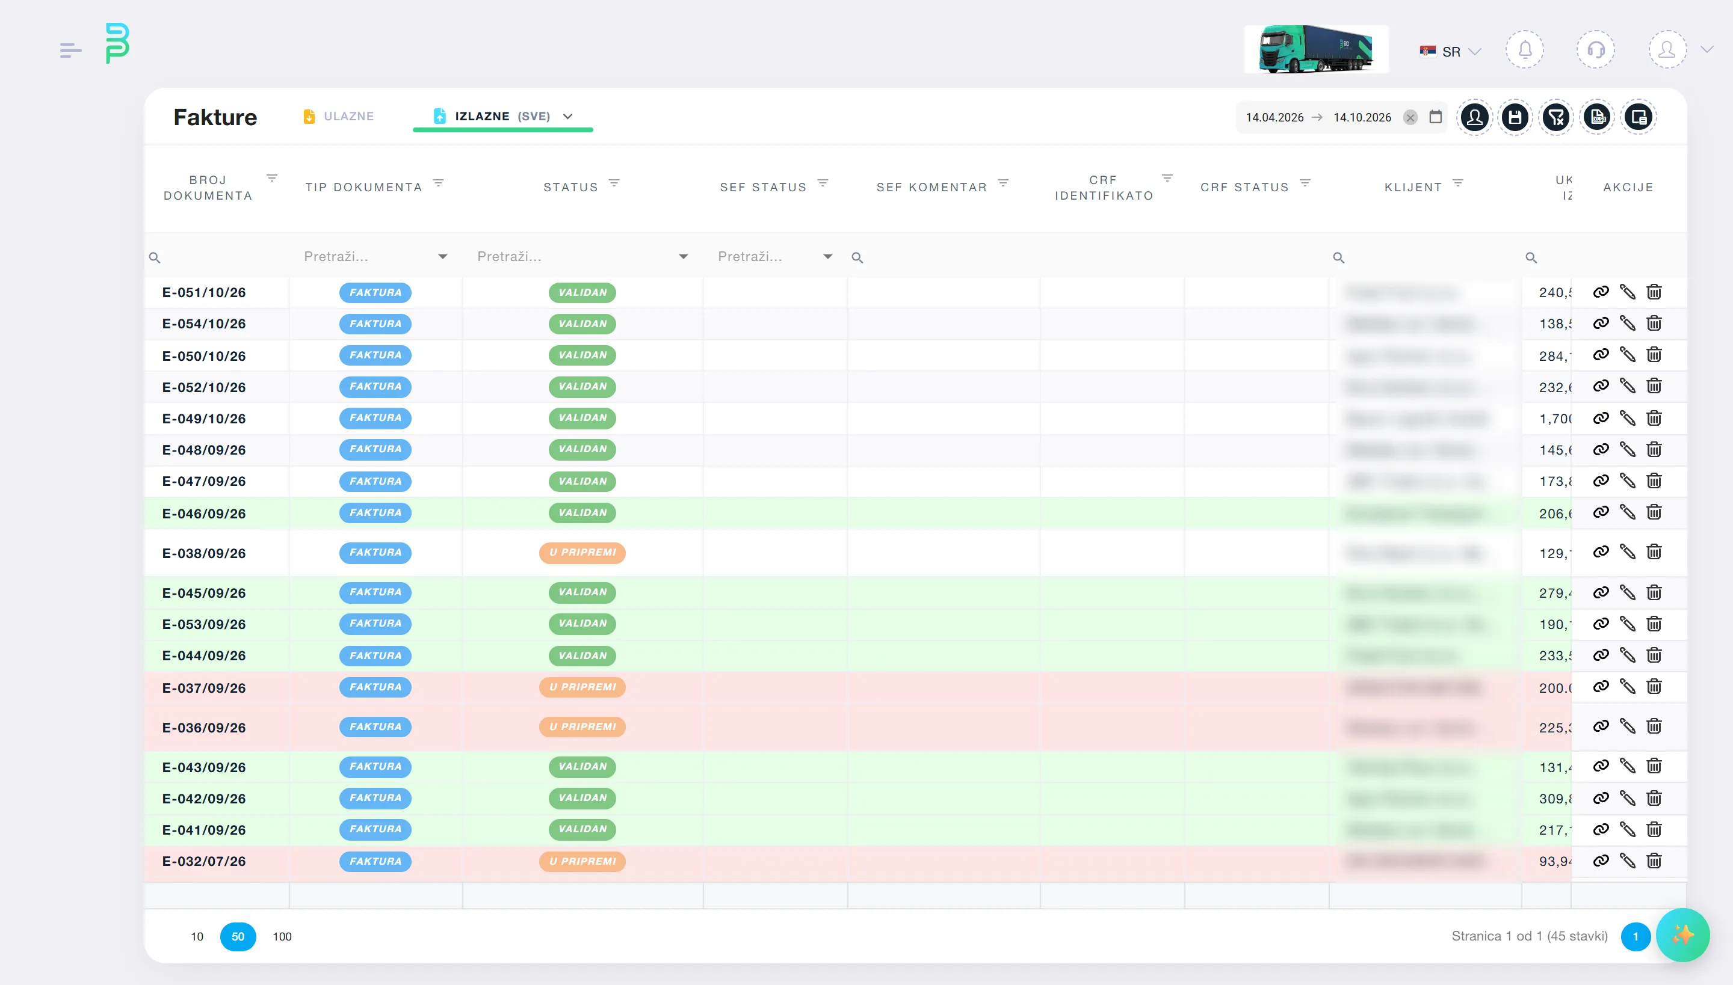The width and height of the screenshot is (1733, 985).
Task: Click the truck company logo thumbnail
Action: [x=1316, y=49]
